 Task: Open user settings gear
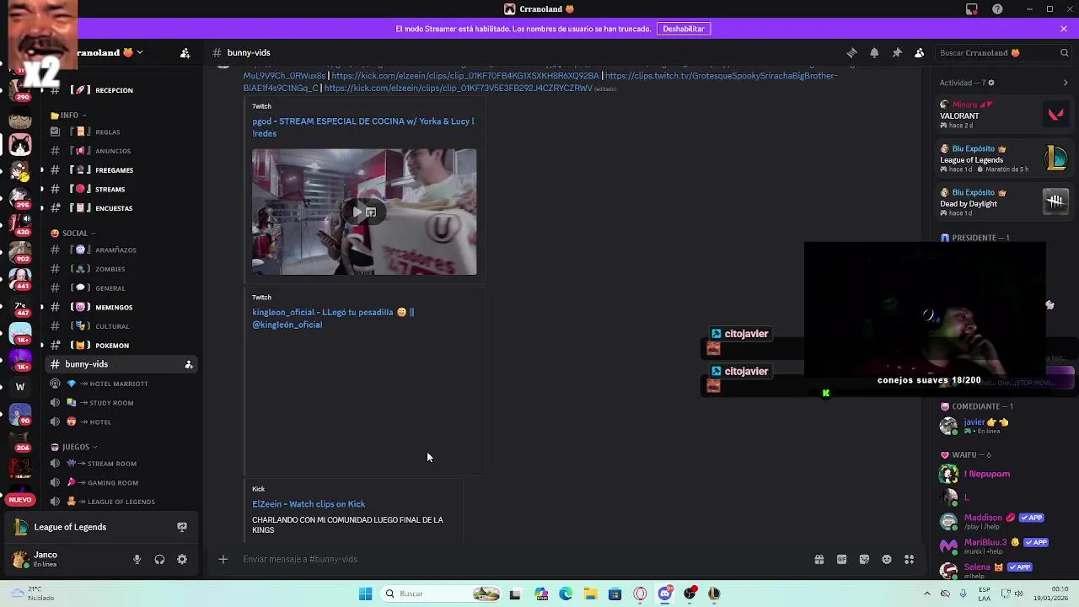coord(182,559)
